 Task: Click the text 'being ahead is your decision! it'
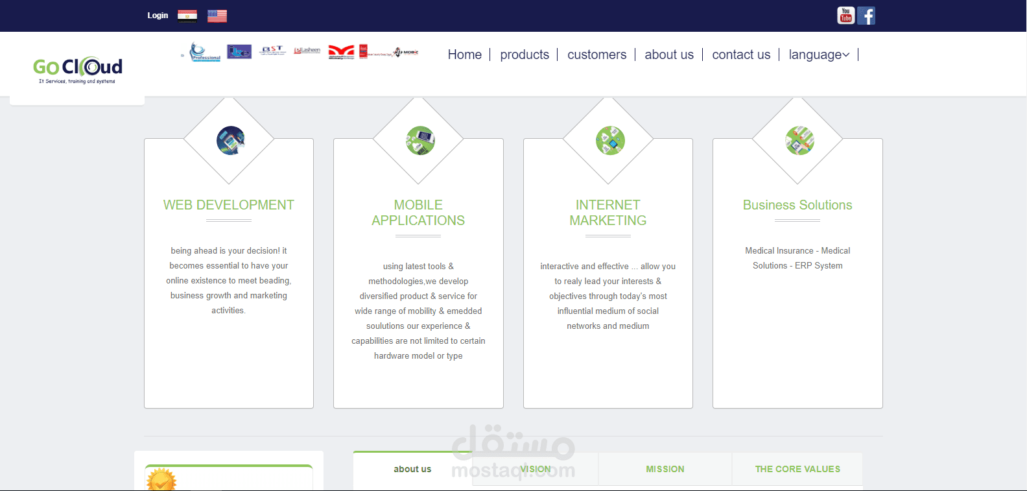point(229,250)
